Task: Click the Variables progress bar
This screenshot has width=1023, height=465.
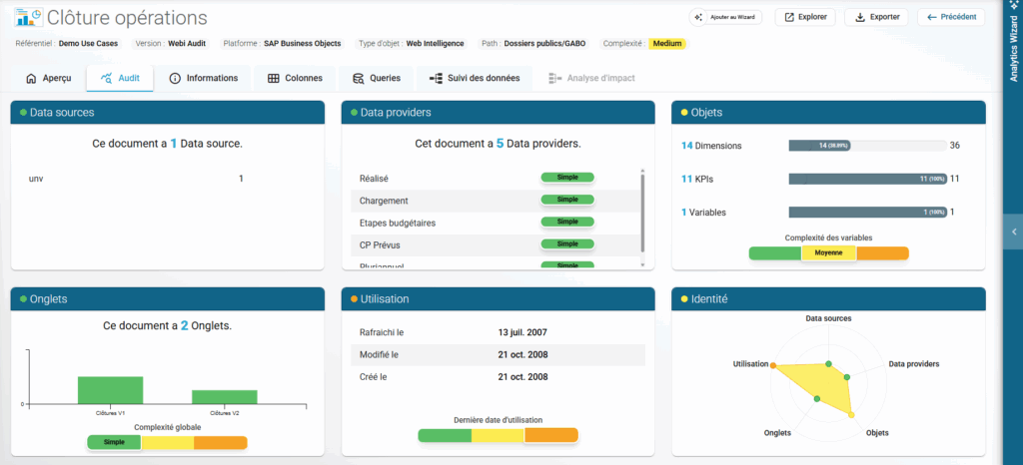Action: pos(868,213)
